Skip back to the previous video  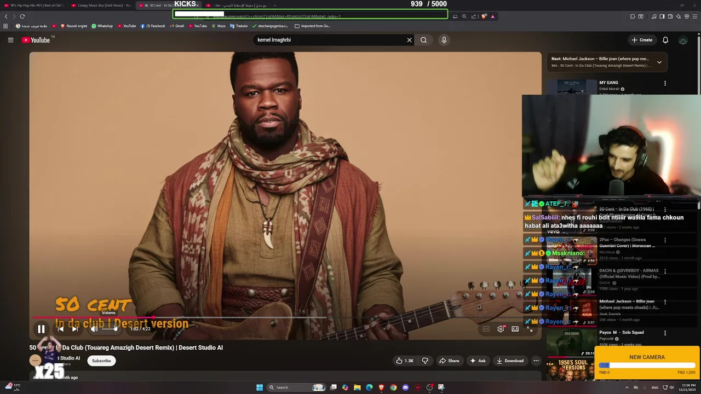point(61,329)
